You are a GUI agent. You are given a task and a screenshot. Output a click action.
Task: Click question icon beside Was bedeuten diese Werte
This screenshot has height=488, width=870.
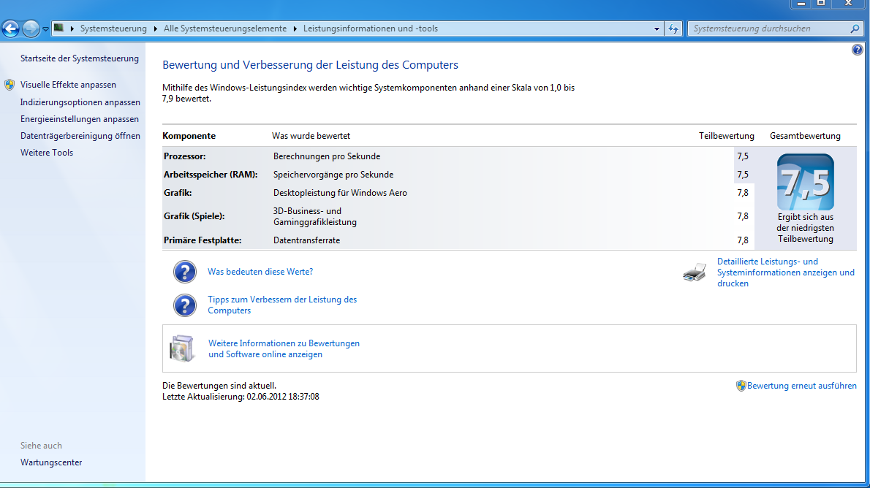coord(184,272)
